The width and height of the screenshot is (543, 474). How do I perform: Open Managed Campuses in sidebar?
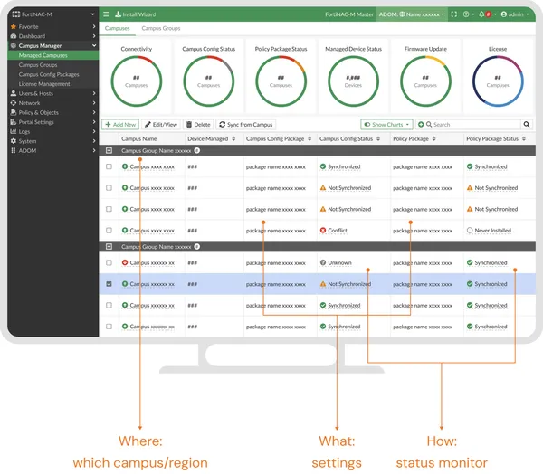53,55
